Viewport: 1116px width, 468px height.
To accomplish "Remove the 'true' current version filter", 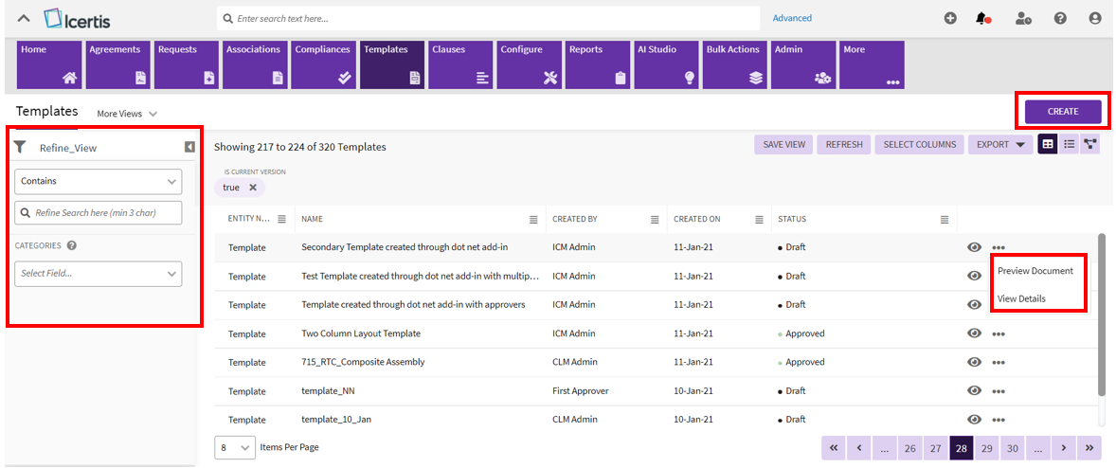I will (253, 188).
